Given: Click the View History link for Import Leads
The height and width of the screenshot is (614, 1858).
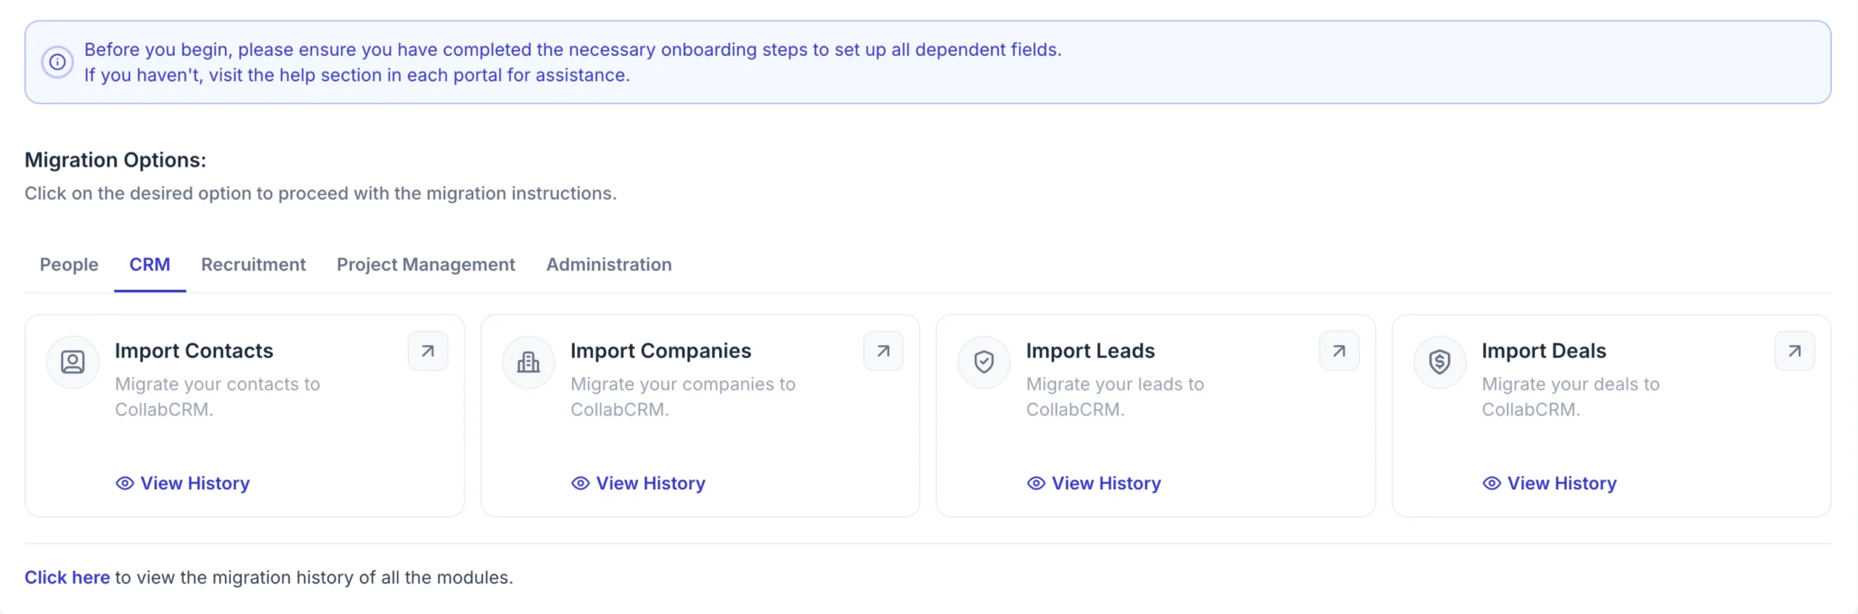Looking at the screenshot, I should pos(1094,484).
